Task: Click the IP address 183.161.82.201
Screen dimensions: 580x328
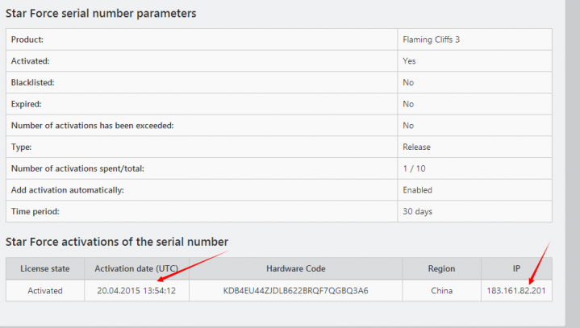Action: [x=516, y=290]
